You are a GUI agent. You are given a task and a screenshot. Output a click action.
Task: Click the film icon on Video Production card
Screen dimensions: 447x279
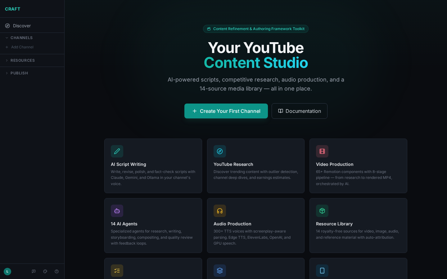322,151
